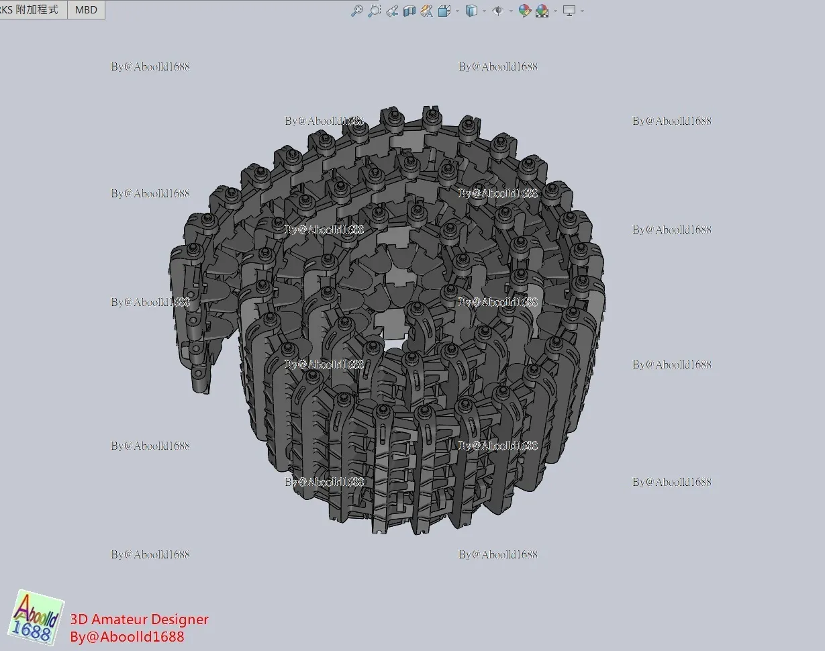Click the Dynamic Annotation Views icon
The image size is (825, 651).
click(x=427, y=11)
